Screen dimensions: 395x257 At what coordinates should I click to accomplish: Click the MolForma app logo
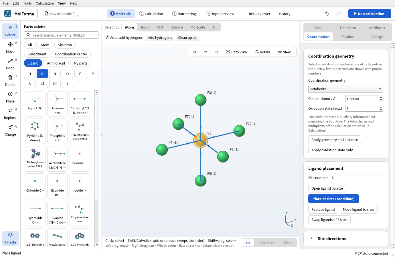8,13
